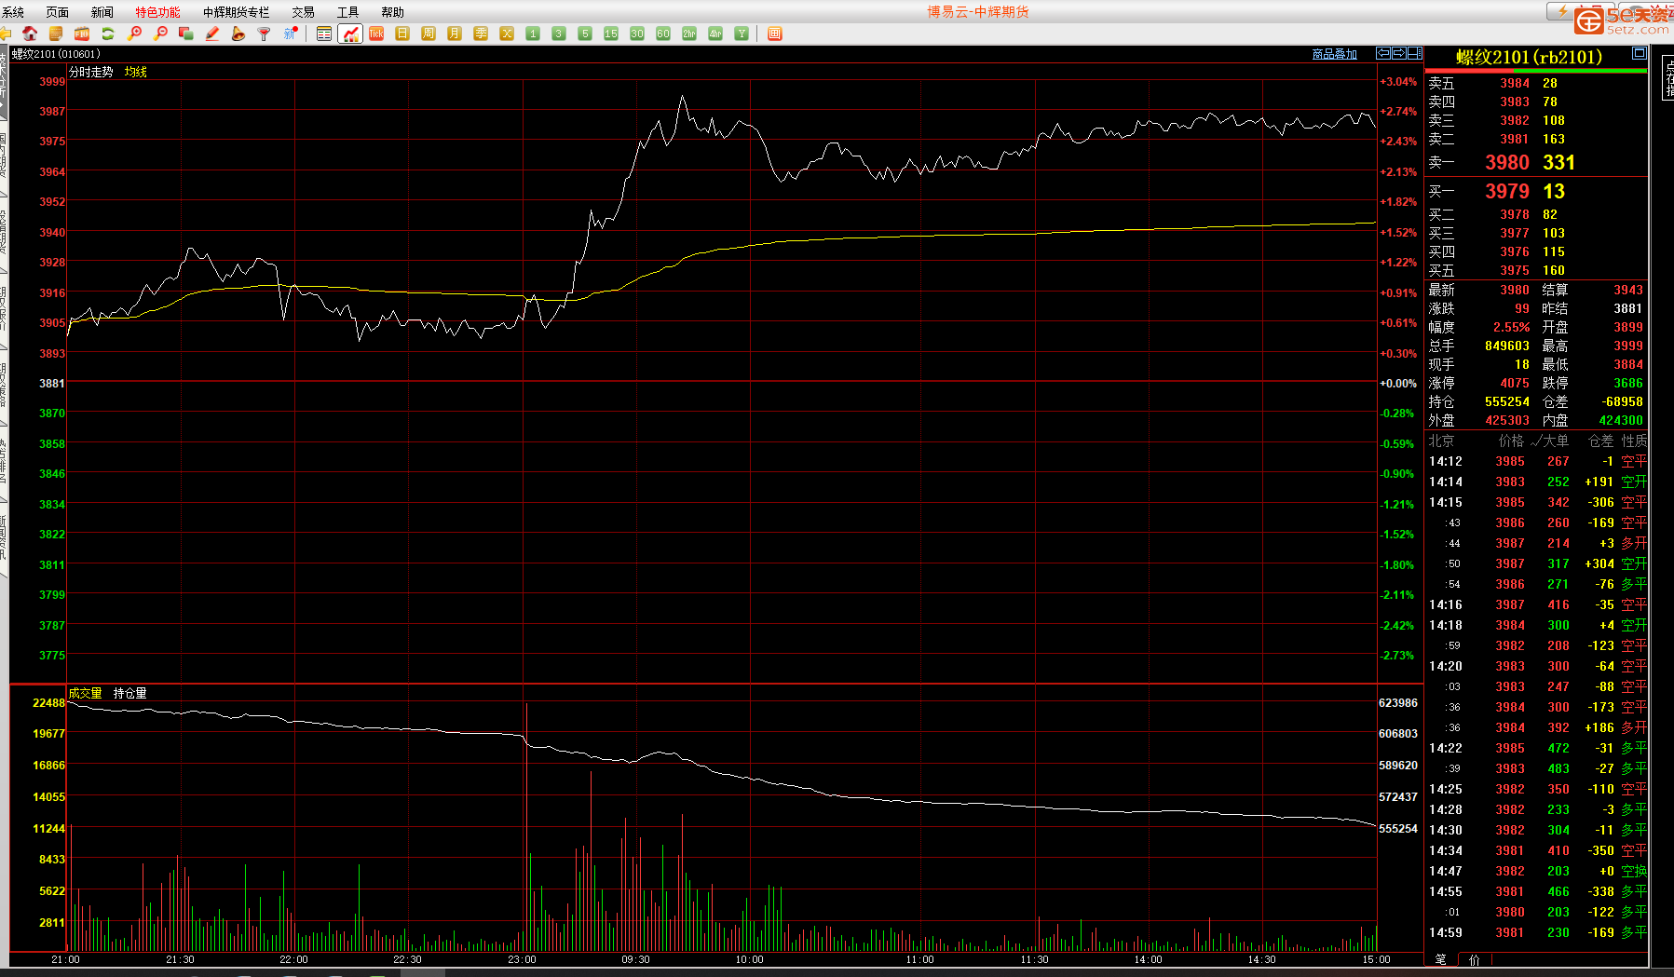Open the funnel filter tool
The height and width of the screenshot is (977, 1674).
(265, 34)
